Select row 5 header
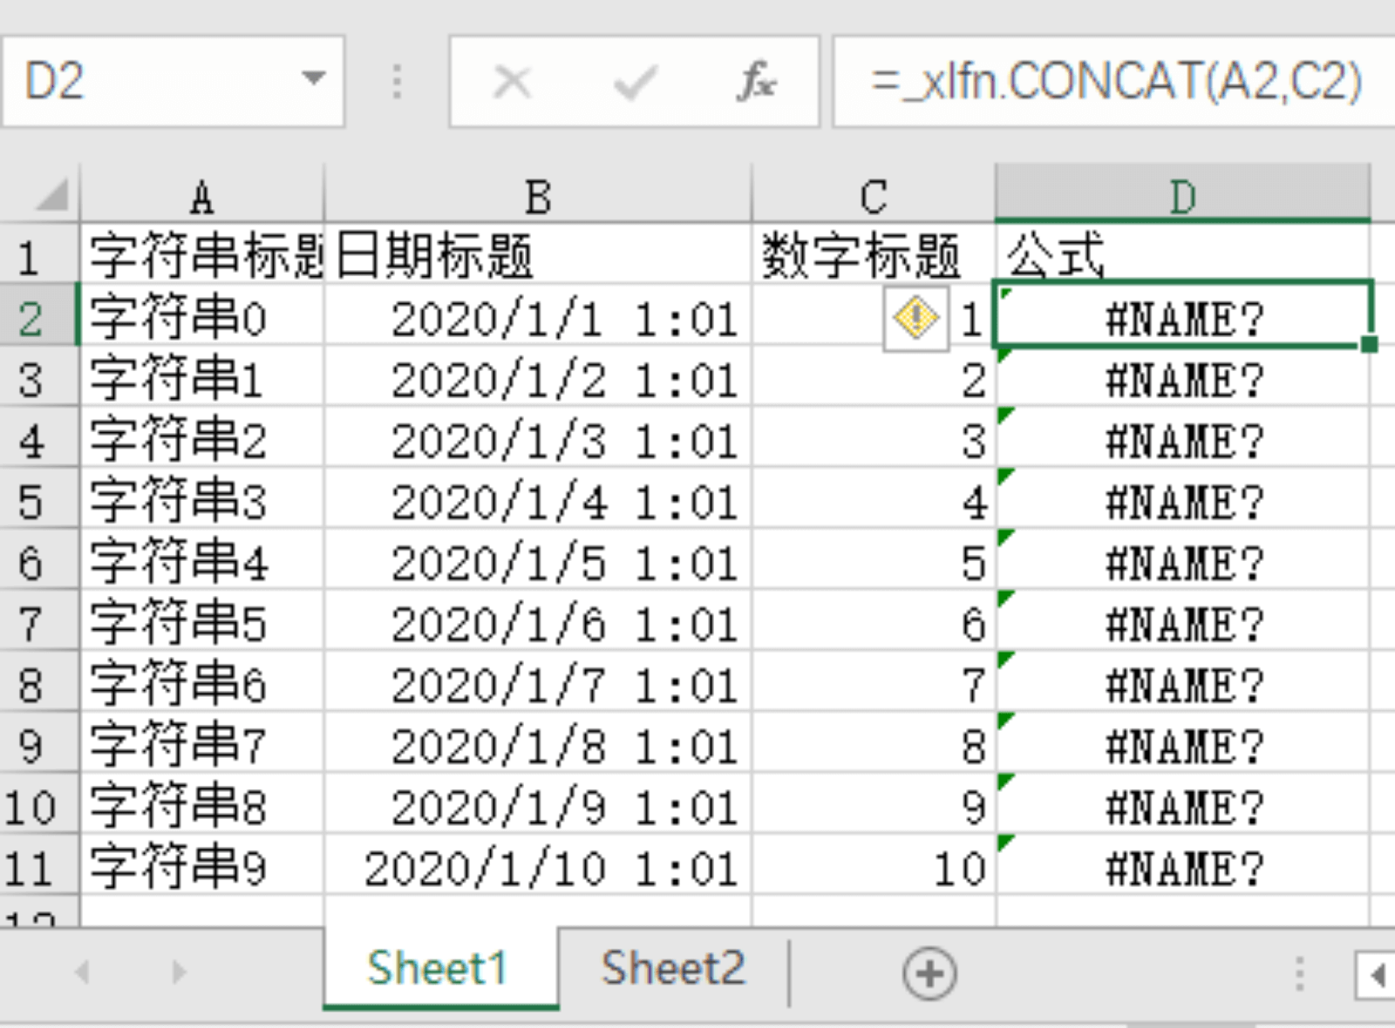This screenshot has width=1395, height=1028. (31, 502)
